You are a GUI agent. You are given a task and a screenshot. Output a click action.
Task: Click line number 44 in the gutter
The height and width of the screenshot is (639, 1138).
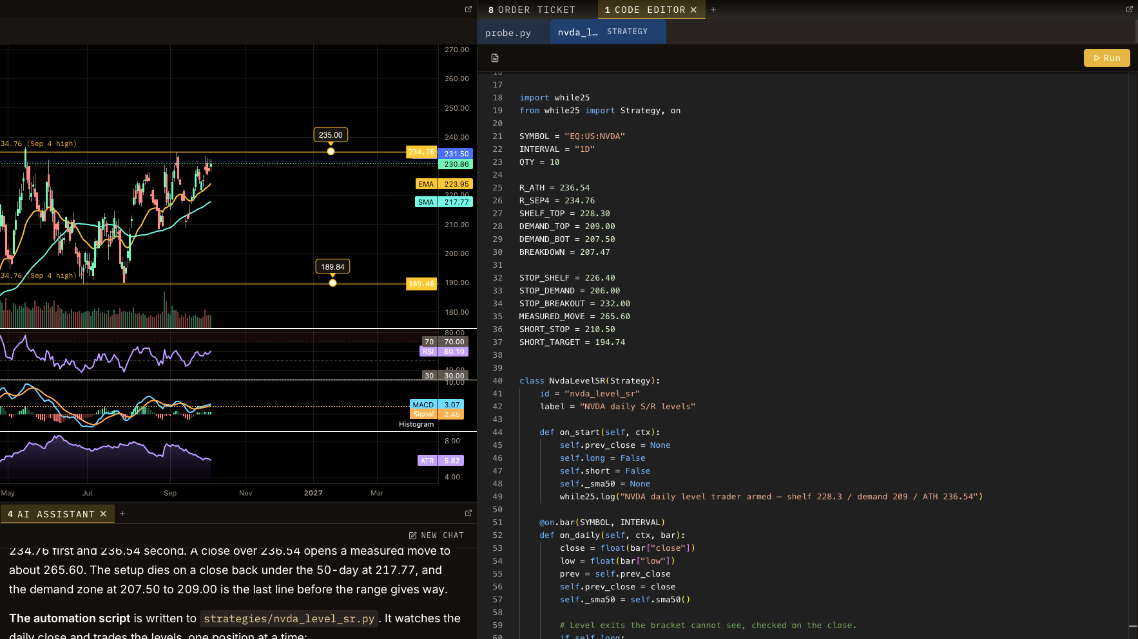tap(497, 432)
